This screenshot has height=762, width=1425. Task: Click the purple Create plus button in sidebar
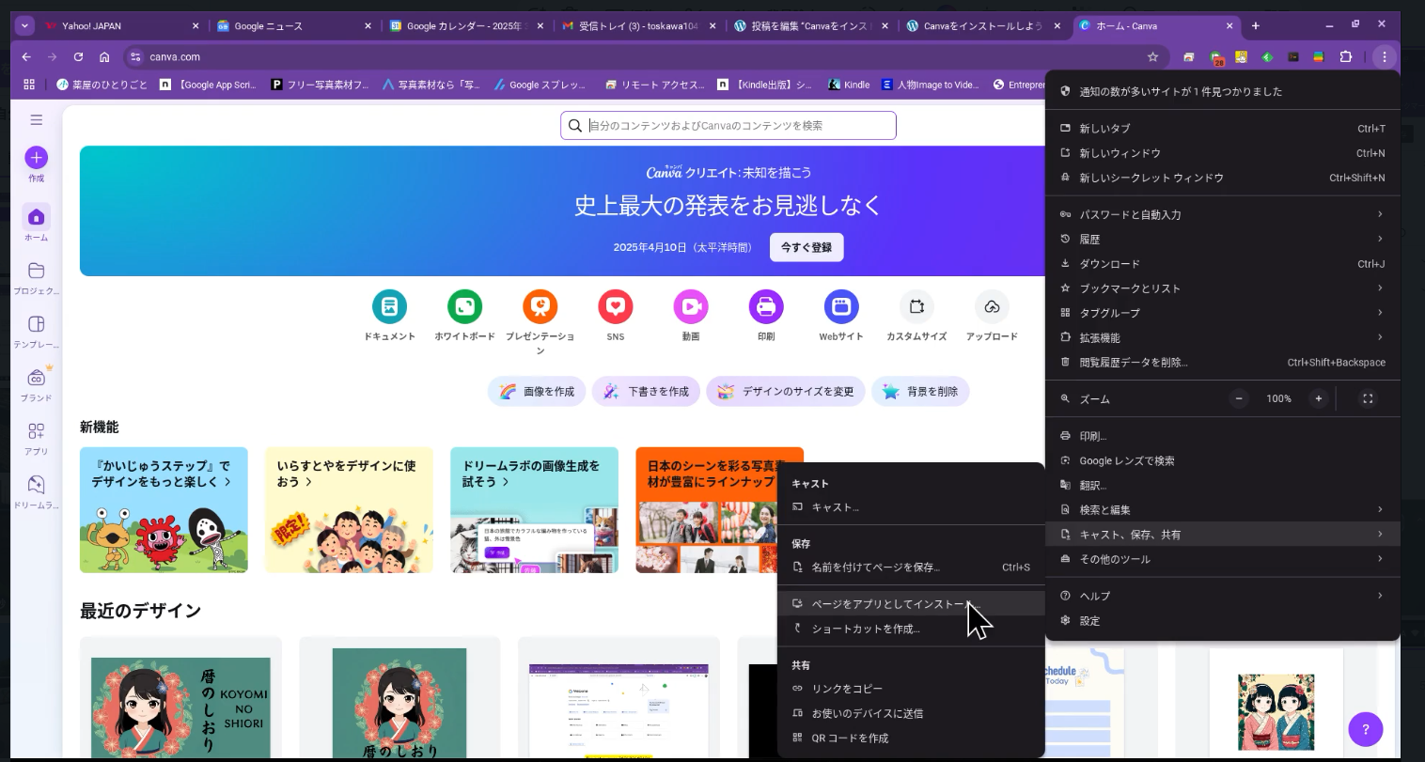click(x=36, y=158)
